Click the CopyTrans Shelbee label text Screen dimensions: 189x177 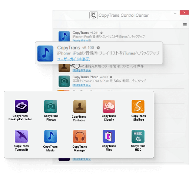coord(139,118)
